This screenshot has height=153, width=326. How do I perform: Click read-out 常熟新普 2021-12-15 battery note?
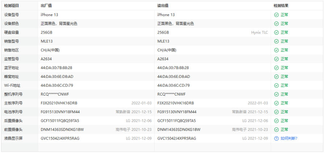(x=250, y=112)
